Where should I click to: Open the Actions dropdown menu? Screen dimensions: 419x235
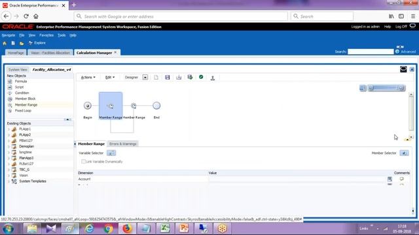click(88, 77)
